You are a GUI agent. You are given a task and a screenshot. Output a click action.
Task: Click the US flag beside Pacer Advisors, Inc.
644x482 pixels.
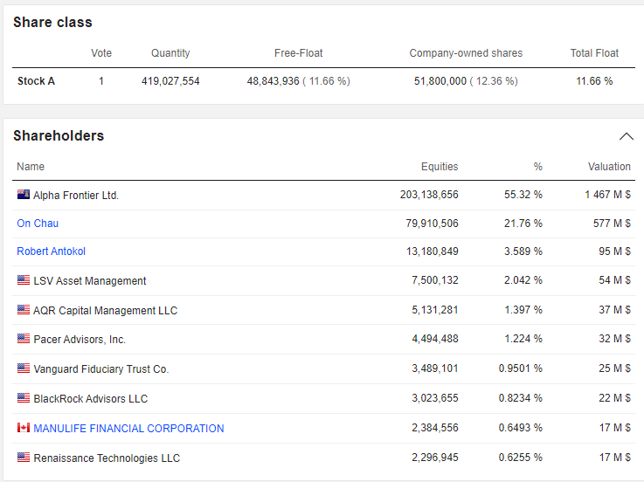(x=24, y=339)
